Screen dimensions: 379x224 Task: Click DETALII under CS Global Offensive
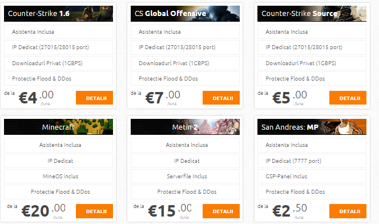[x=221, y=98]
